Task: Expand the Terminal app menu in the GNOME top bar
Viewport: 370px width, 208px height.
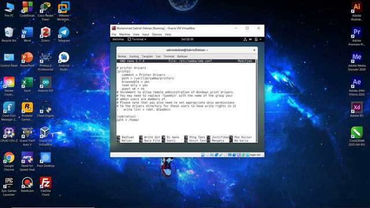Action: tap(137, 39)
